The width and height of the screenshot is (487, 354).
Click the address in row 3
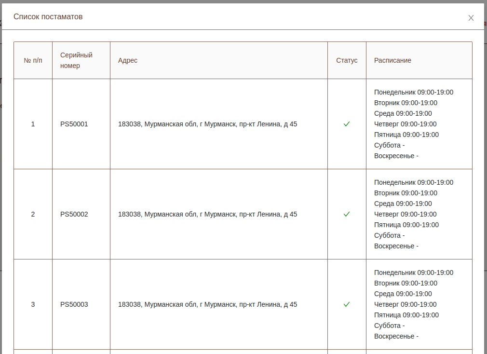[207, 304]
